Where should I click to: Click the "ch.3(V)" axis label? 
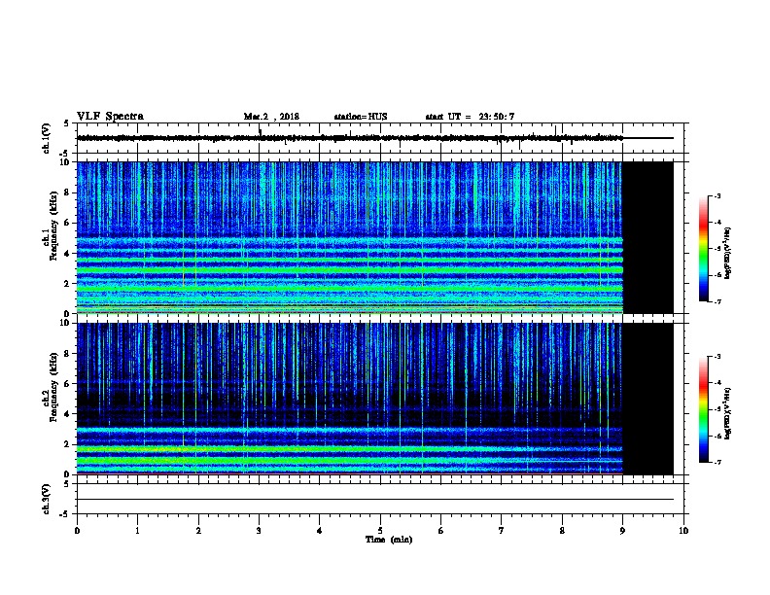point(46,499)
